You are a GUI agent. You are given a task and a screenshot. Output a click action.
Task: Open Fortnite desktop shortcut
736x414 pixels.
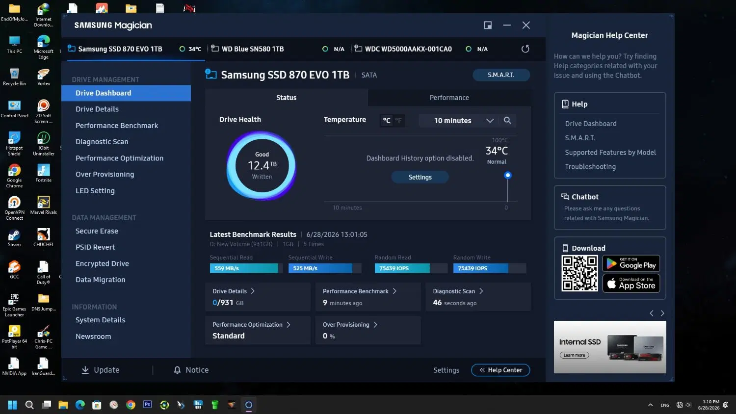tap(43, 173)
